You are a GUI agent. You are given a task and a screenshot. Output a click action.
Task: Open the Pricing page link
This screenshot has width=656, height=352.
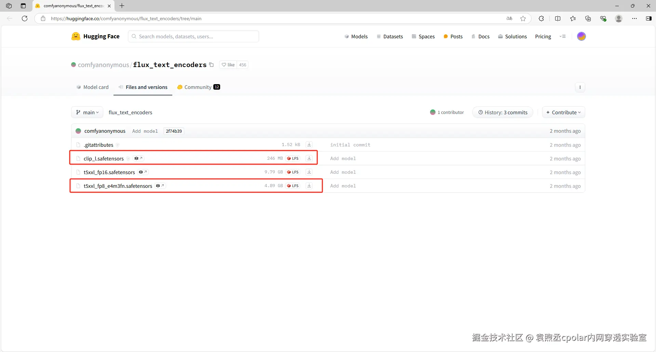543,36
